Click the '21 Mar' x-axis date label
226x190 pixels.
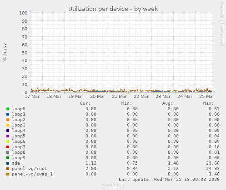[x=120, y=97]
